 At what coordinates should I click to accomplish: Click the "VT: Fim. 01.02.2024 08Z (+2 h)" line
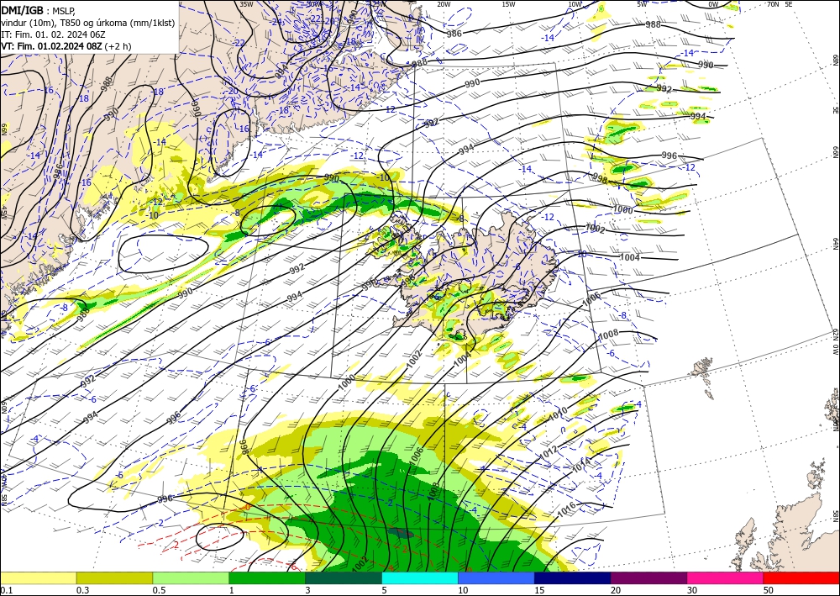click(x=66, y=46)
